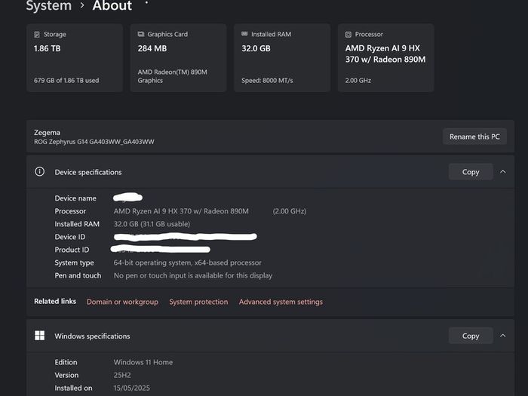Viewport: 528px width, 396px height.
Task: Click the Edition label
Action: (66, 362)
